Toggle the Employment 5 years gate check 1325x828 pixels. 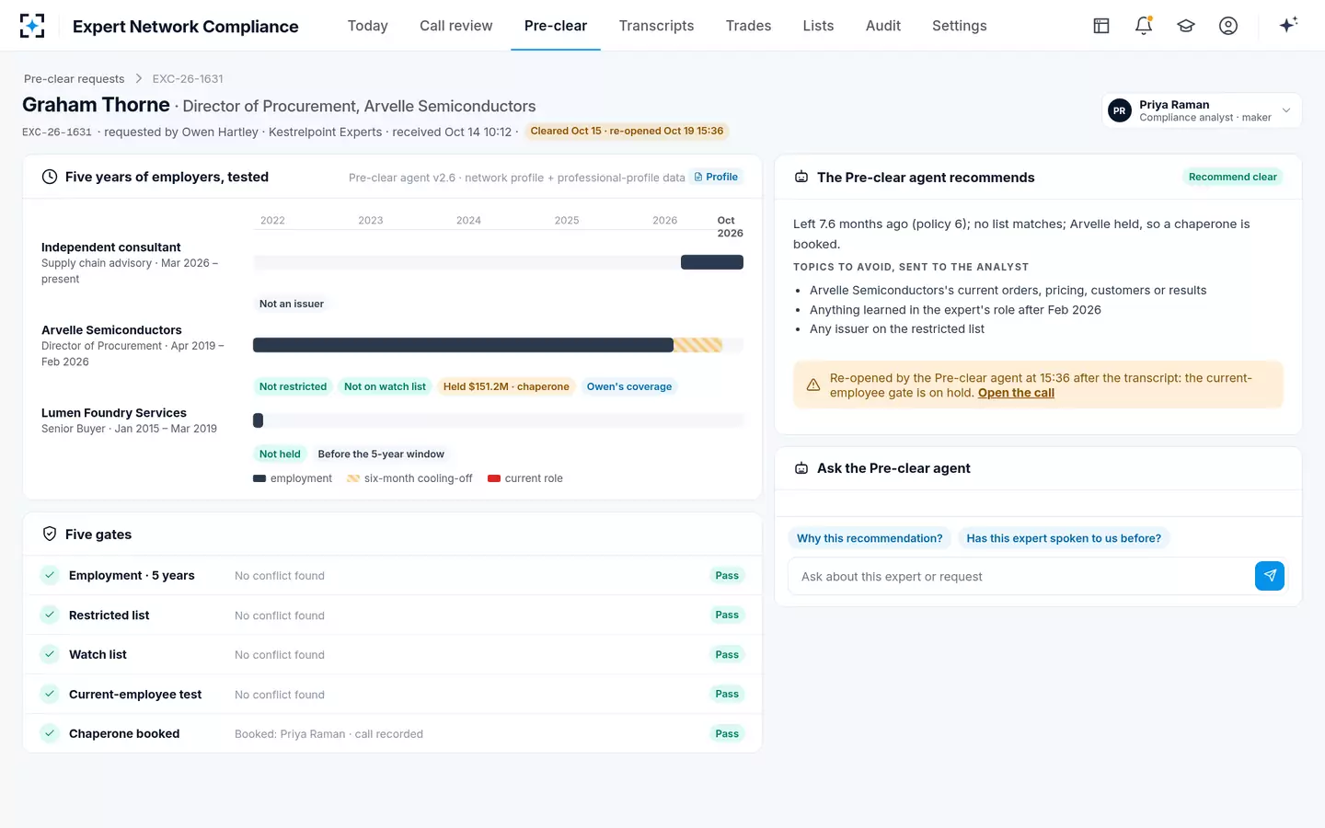tap(50, 575)
